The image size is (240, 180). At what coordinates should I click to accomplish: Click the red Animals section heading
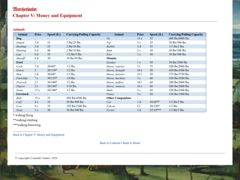click(x=19, y=29)
